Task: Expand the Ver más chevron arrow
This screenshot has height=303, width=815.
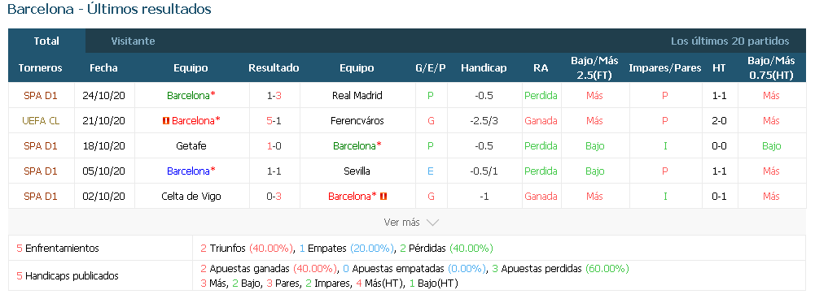Action: [432, 223]
